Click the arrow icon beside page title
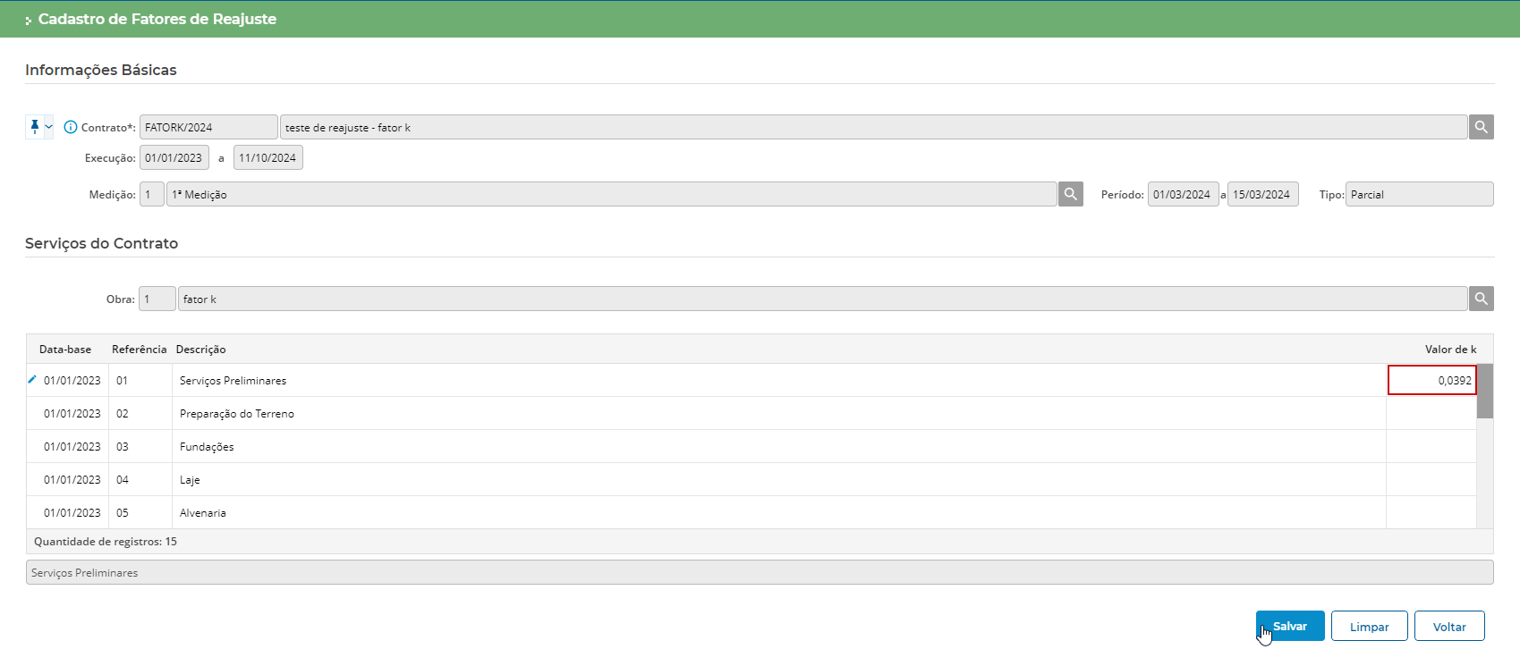Image resolution: width=1520 pixels, height=666 pixels. (29, 20)
